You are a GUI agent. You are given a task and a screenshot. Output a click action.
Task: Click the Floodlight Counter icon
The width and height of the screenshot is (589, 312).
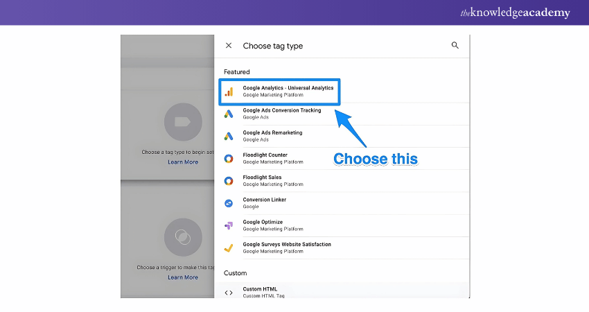(x=229, y=158)
